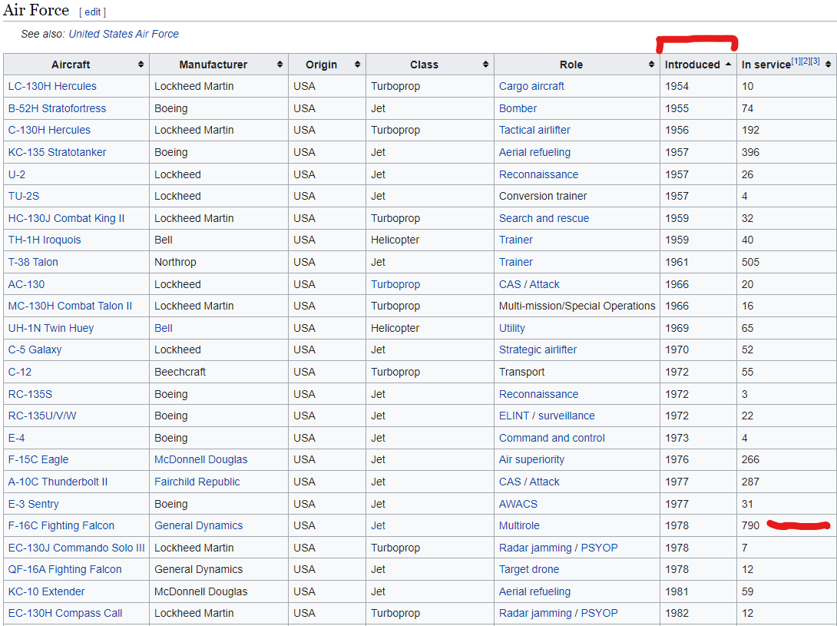Open LC-130H Hercules aircraft link
This screenshot has height=626, width=837.
52,86
